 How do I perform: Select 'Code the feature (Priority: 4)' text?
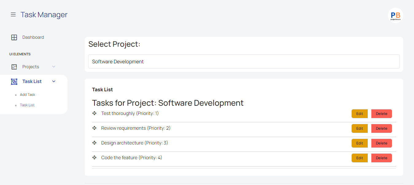pyautogui.click(x=131, y=158)
